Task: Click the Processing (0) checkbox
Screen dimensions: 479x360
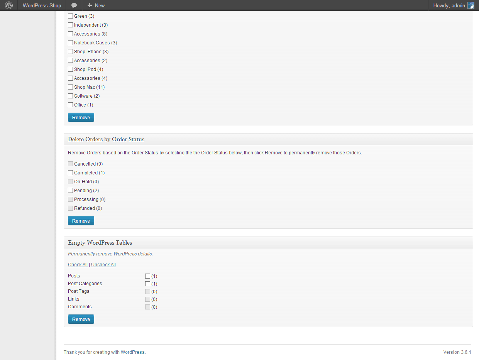Action: pos(70,199)
